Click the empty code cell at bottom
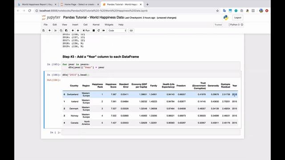 [x=151, y=132]
